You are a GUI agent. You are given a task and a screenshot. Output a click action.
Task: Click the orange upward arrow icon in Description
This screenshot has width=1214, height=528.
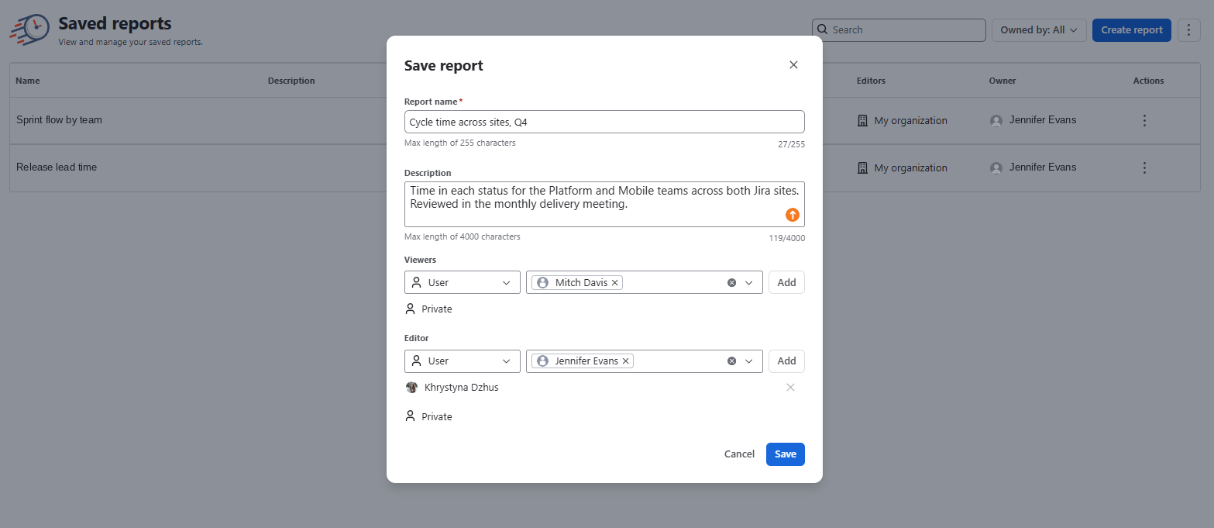click(793, 215)
